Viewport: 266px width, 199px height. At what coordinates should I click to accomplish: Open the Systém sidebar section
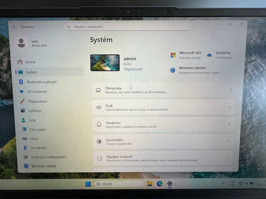coord(49,72)
